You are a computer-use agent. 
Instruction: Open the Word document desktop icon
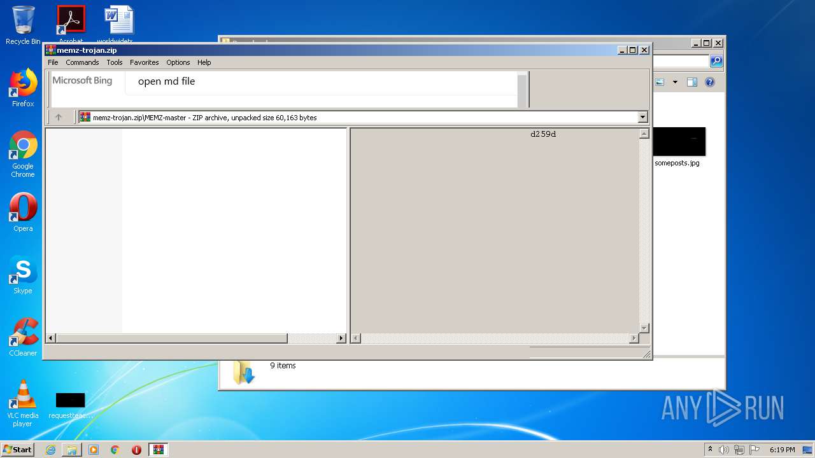(x=119, y=23)
